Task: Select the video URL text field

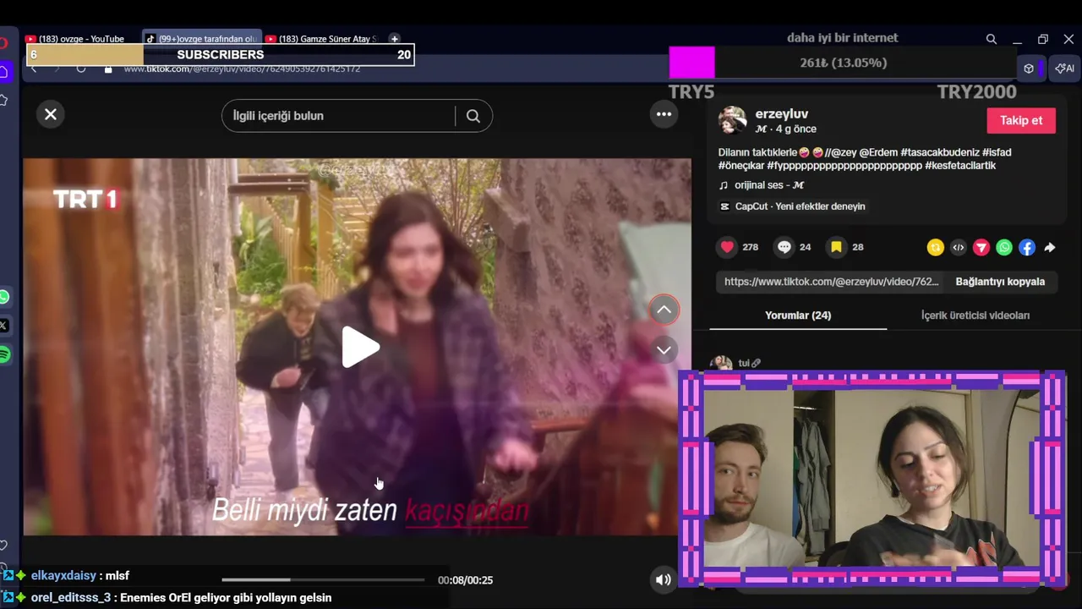Action: point(831,282)
